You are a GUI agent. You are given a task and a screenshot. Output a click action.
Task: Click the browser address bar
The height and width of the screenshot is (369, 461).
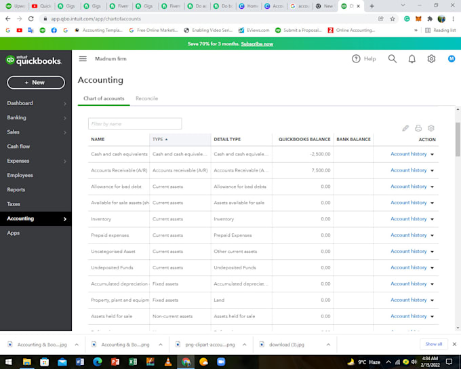click(206, 19)
